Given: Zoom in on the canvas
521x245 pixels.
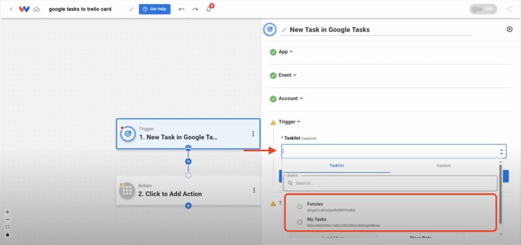Looking at the screenshot, I should pos(8,212).
